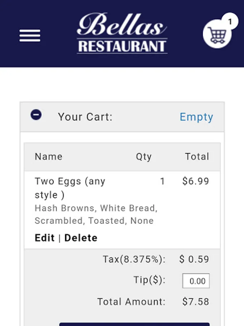Click the "Your Cart:" section header
The width and height of the screenshot is (244, 326).
click(x=85, y=117)
